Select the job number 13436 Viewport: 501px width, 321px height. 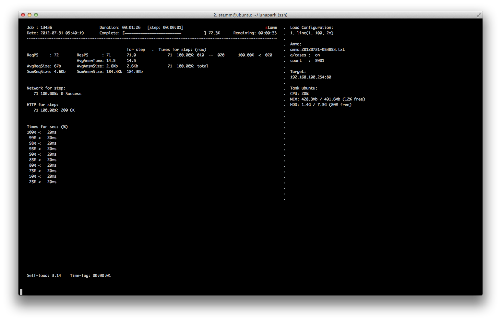point(46,28)
